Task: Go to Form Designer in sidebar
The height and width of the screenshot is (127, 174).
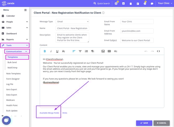Action: (x=13, y=79)
